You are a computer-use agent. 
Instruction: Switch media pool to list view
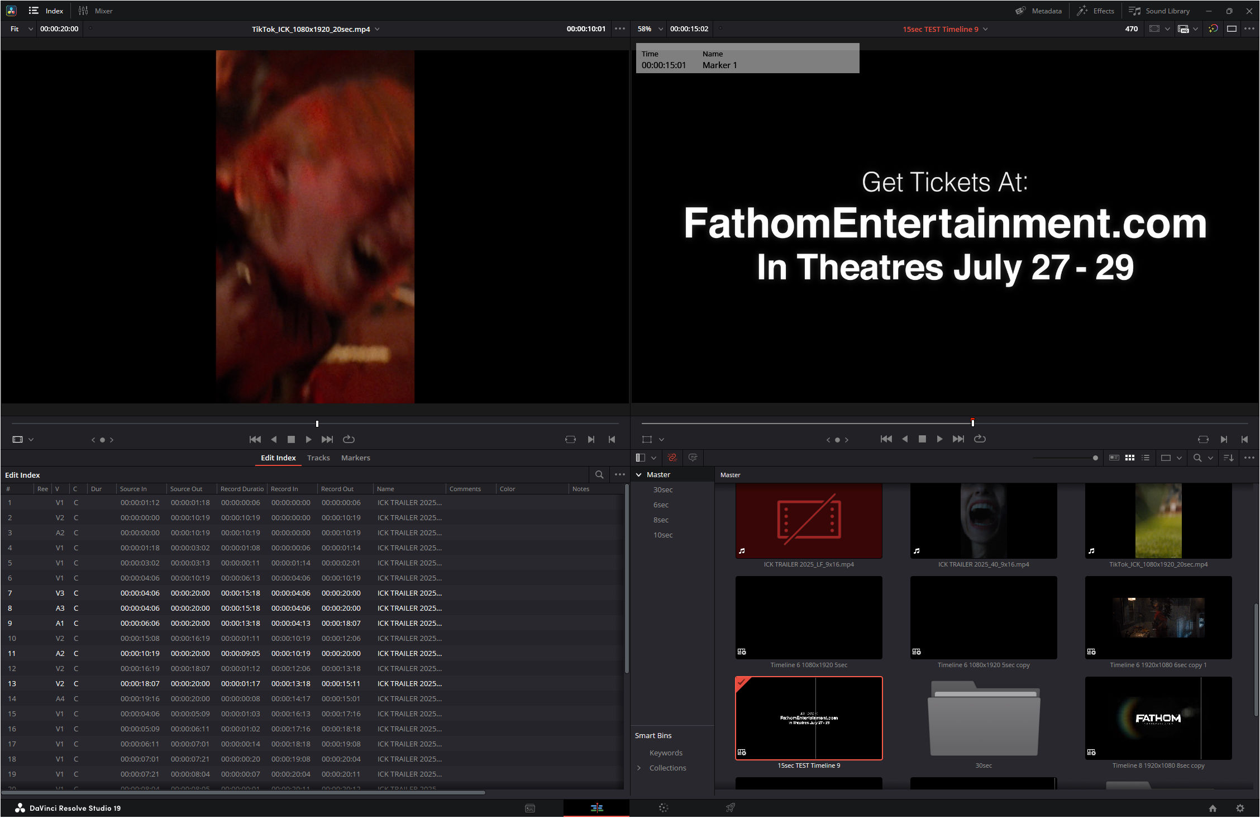click(1146, 458)
